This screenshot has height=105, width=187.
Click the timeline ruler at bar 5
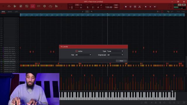[103, 15]
